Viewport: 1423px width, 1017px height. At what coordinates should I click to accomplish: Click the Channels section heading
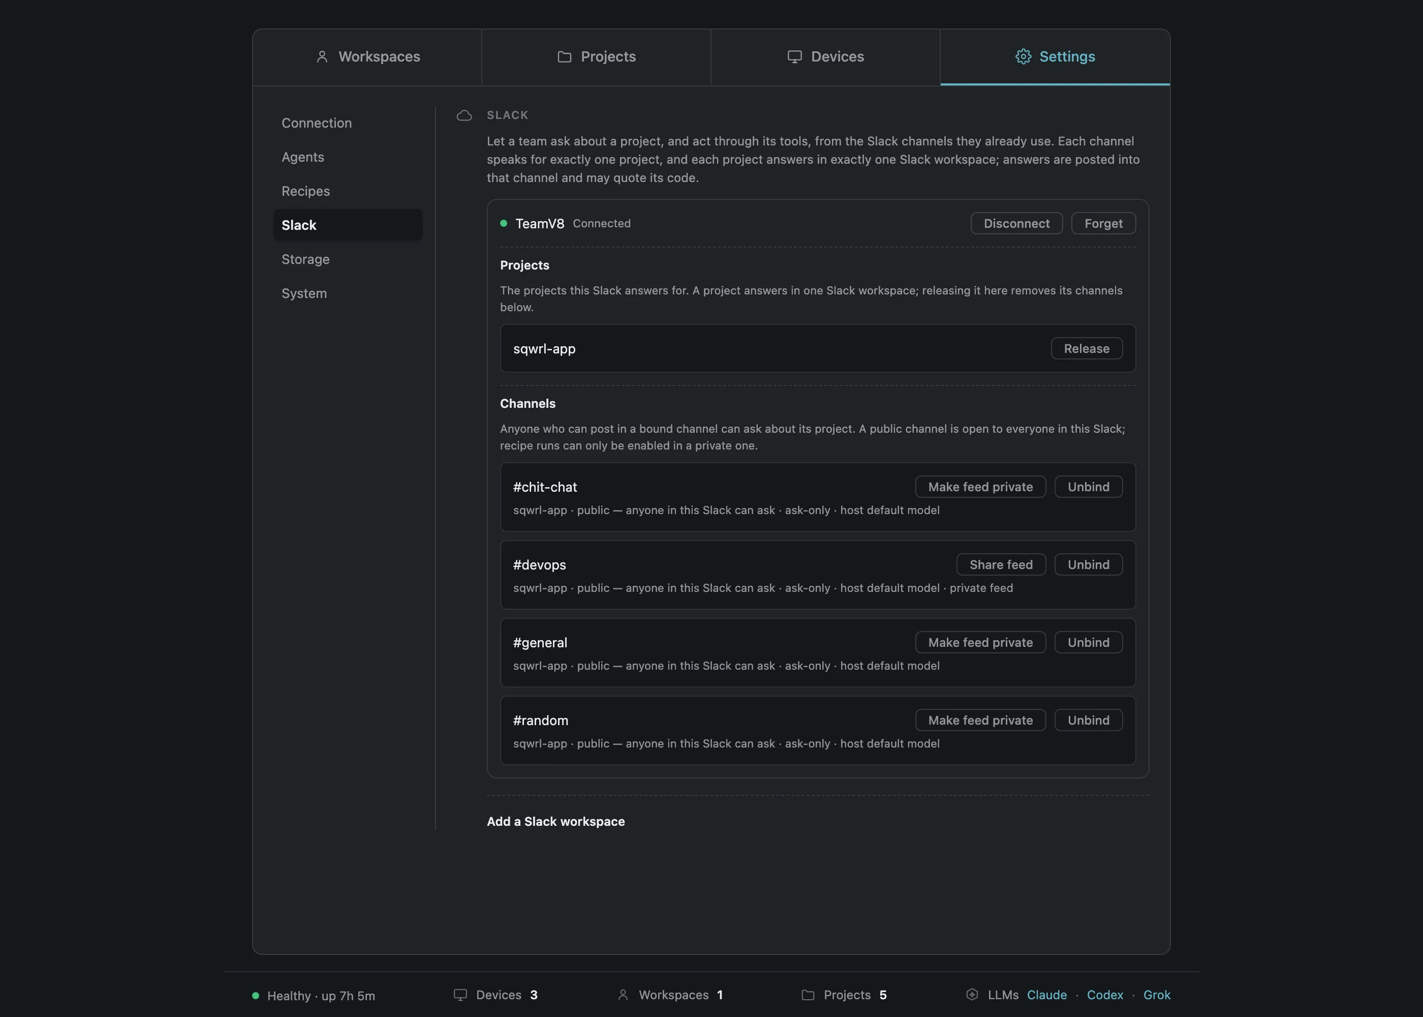coord(528,404)
